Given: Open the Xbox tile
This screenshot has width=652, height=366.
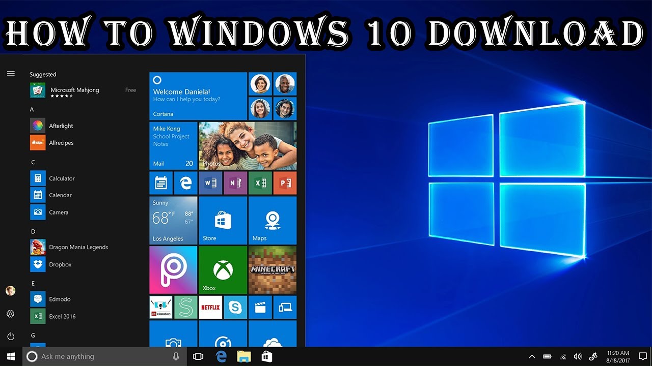Looking at the screenshot, I should (x=223, y=270).
